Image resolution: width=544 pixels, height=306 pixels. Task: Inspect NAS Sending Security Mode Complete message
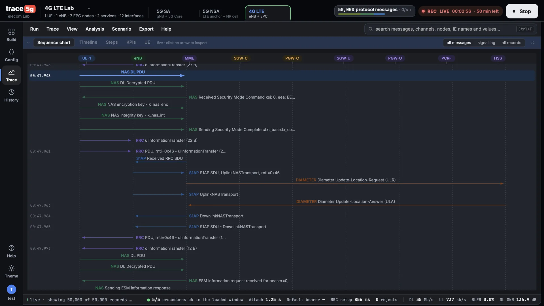[242, 130]
